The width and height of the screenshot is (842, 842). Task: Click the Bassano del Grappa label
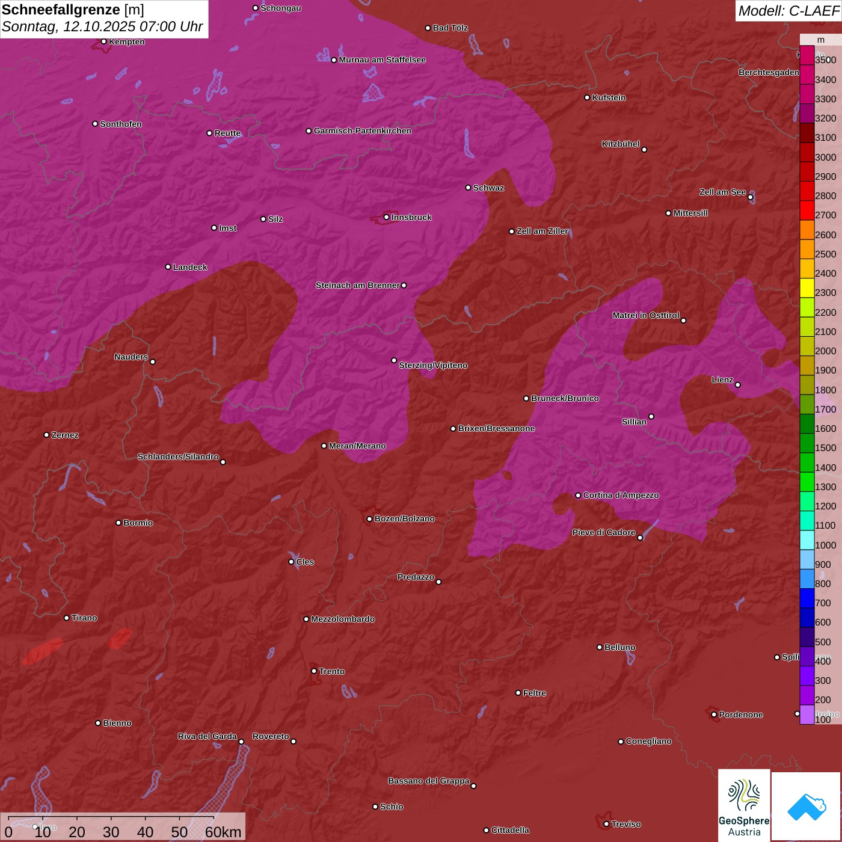pyautogui.click(x=429, y=781)
